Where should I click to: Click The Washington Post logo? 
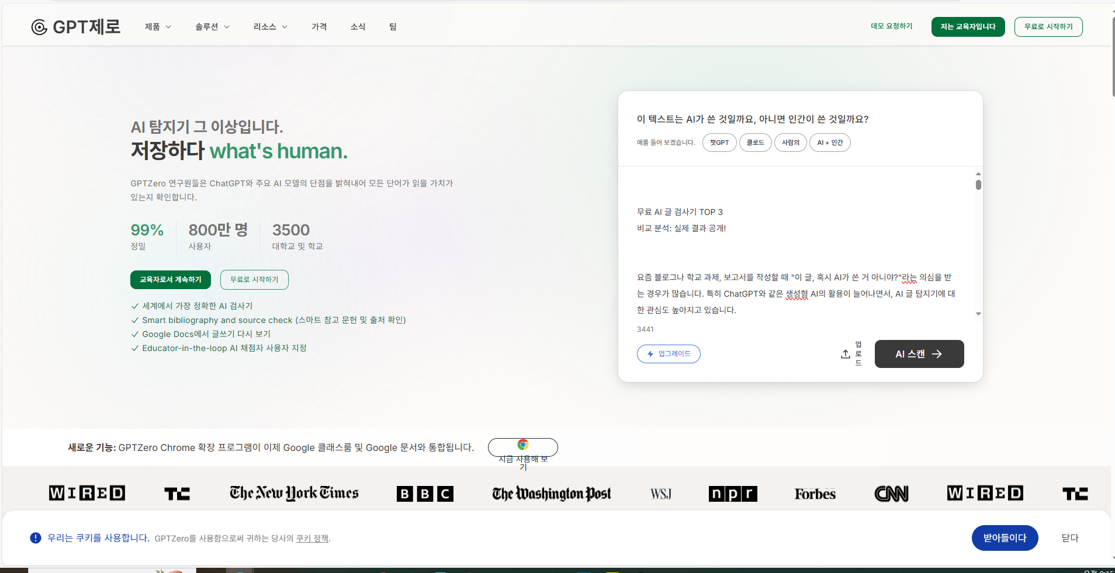click(x=551, y=494)
